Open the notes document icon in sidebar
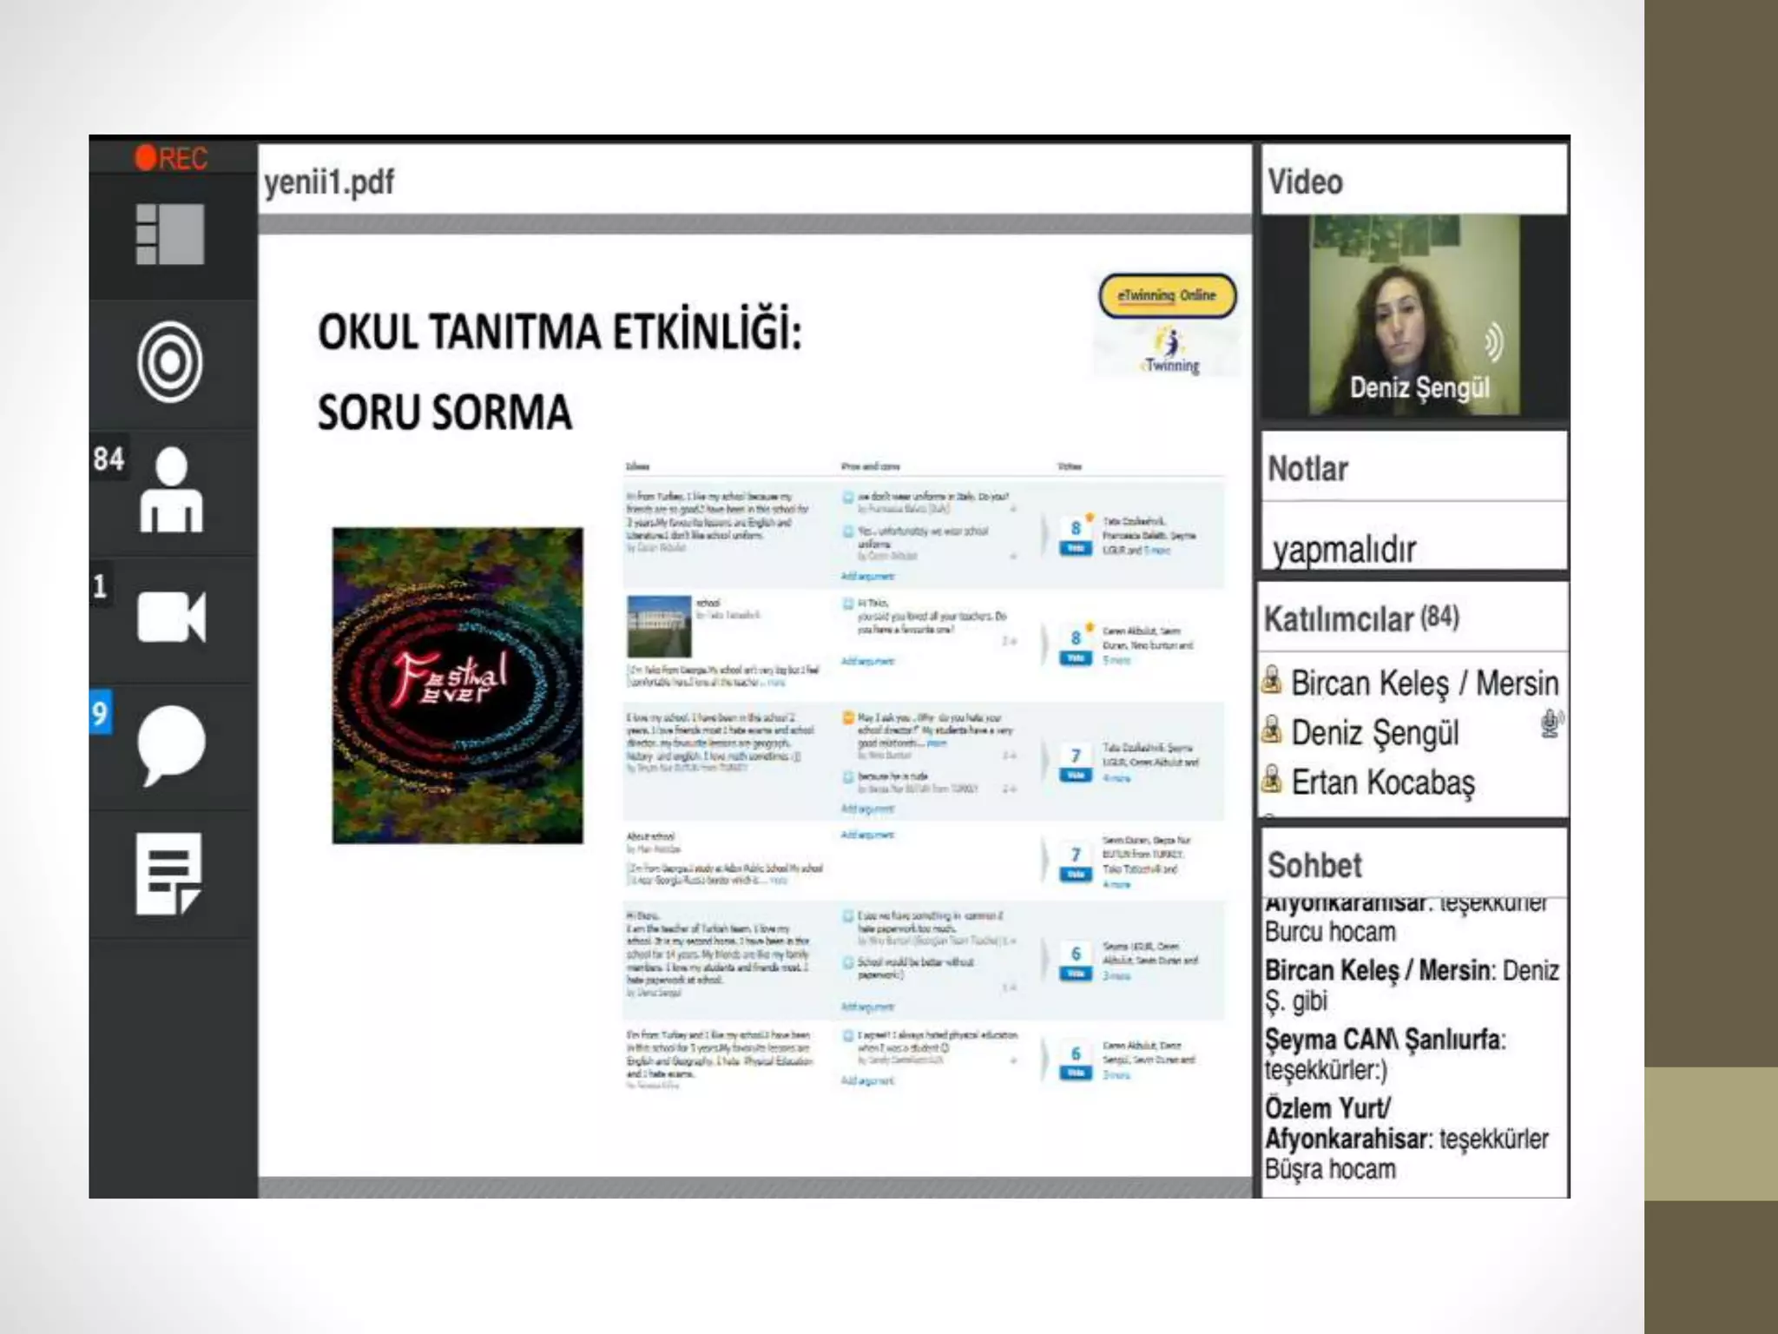 pos(169,874)
